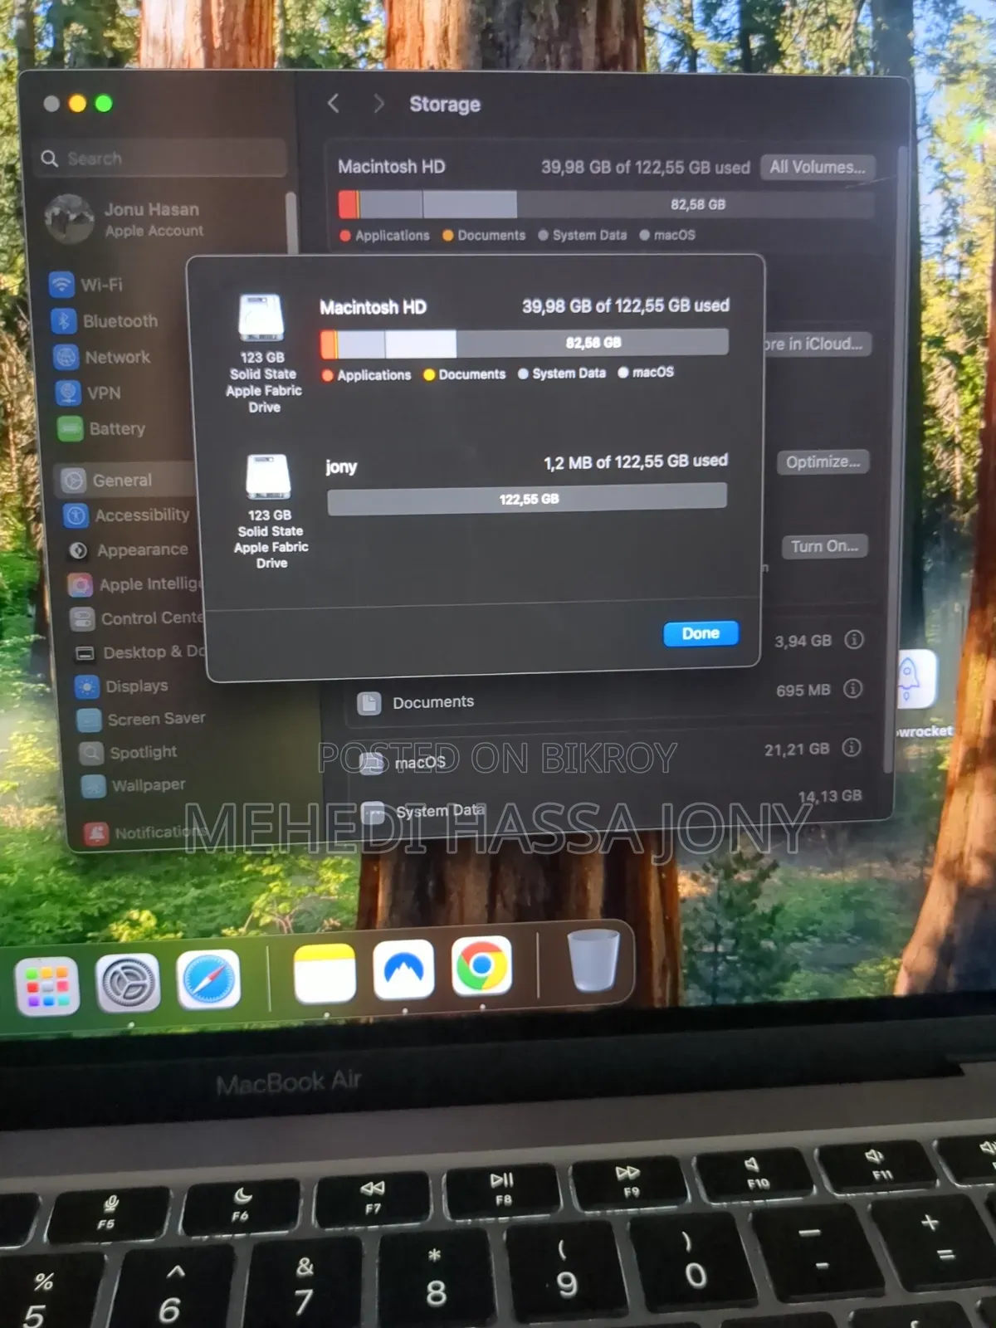Click the Turn On... button
The height and width of the screenshot is (1328, 996).
click(x=824, y=546)
